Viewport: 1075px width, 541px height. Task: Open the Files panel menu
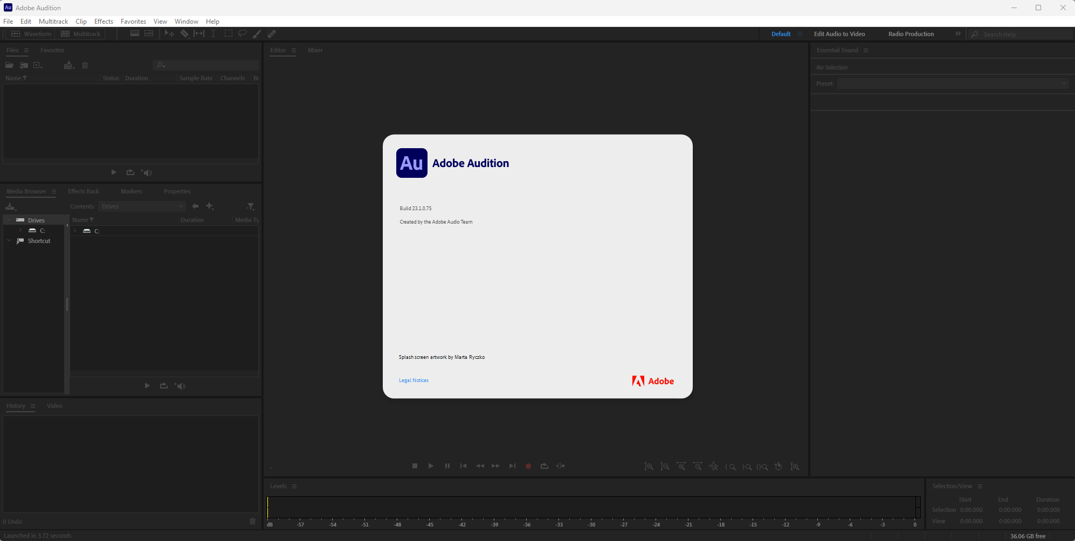(x=26, y=50)
